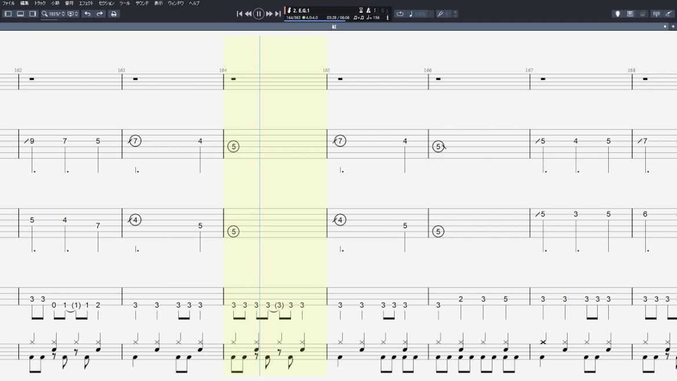
Task: Enable loop playback with the loop icon
Action: tap(400, 14)
